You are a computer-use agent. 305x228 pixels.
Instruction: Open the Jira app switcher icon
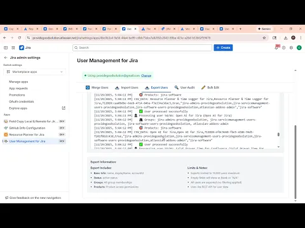pos(13,47)
